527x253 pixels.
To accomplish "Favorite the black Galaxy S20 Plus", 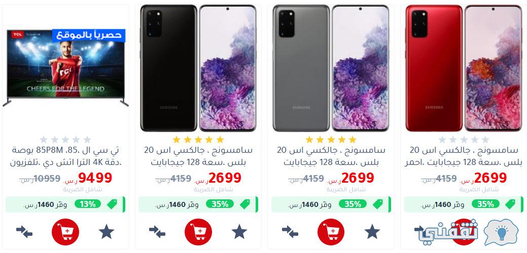I will pyautogui.click(x=239, y=232).
